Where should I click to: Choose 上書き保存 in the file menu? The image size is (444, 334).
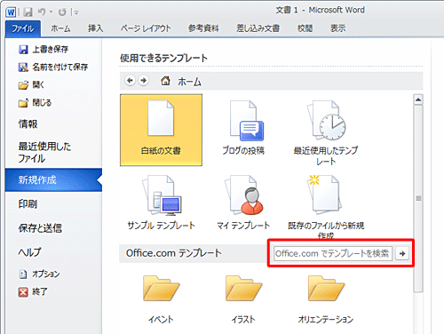click(44, 49)
